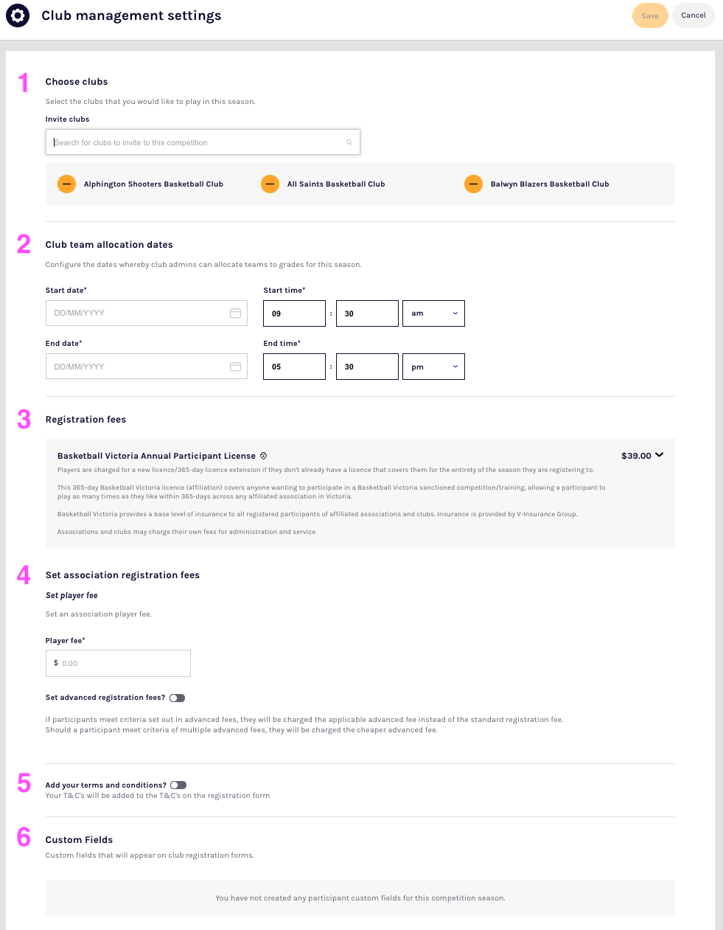The width and height of the screenshot is (723, 930).
Task: Toggle Add your terms and conditions
Action: point(178,785)
